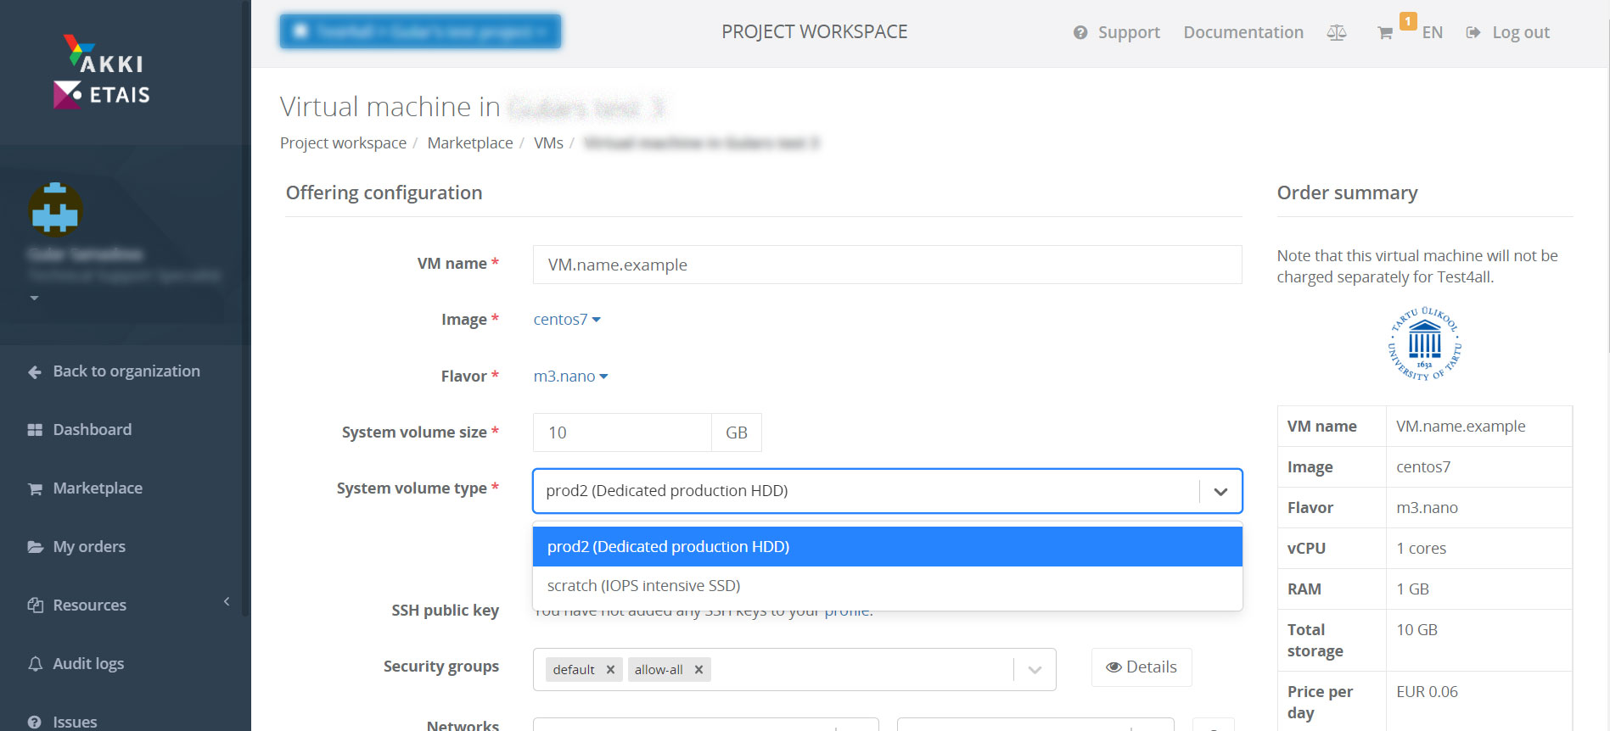Open the centos7 image selector
Viewport: 1610px width, 731px height.
click(567, 320)
